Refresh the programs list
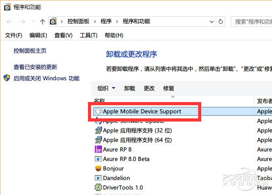 pyautogui.click(x=221, y=21)
